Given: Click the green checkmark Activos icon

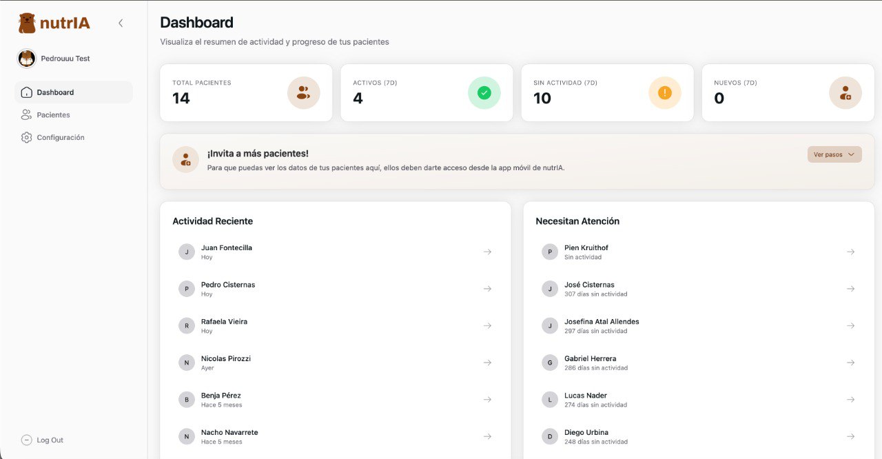Looking at the screenshot, I should click(484, 93).
